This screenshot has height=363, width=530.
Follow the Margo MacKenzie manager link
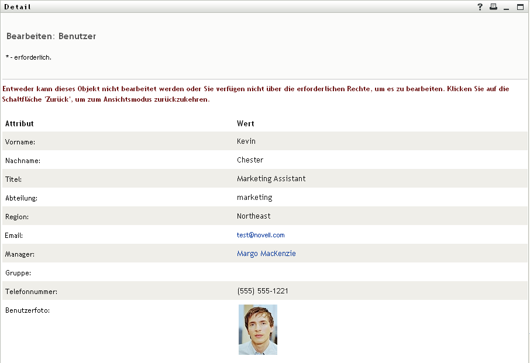pyautogui.click(x=266, y=254)
